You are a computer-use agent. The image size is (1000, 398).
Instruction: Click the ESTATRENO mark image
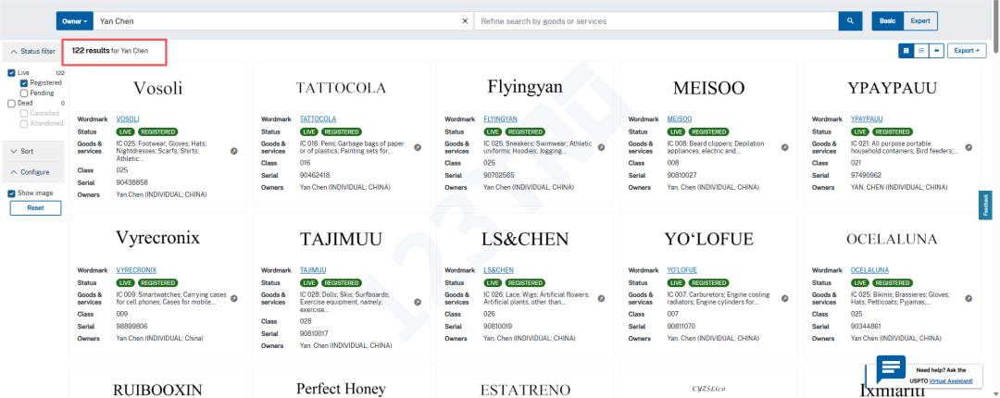pyautogui.click(x=525, y=390)
